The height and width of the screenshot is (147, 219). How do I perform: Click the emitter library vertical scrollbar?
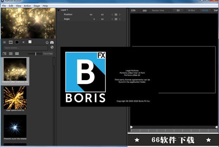54,62
